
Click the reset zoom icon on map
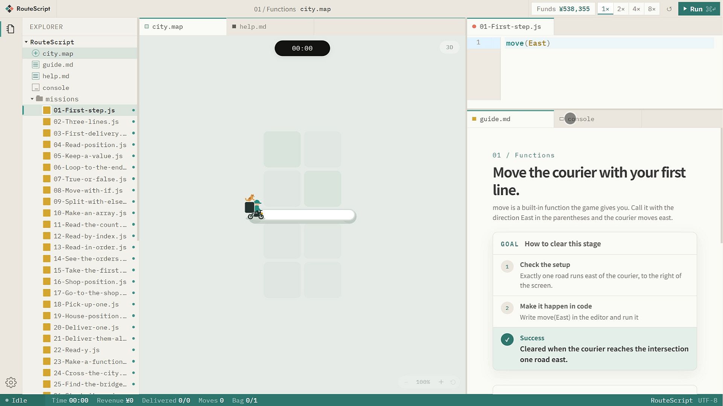click(453, 382)
